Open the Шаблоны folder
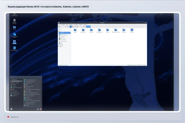 [124, 30]
